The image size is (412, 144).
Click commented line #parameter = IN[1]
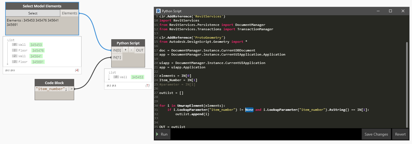coord(177,84)
